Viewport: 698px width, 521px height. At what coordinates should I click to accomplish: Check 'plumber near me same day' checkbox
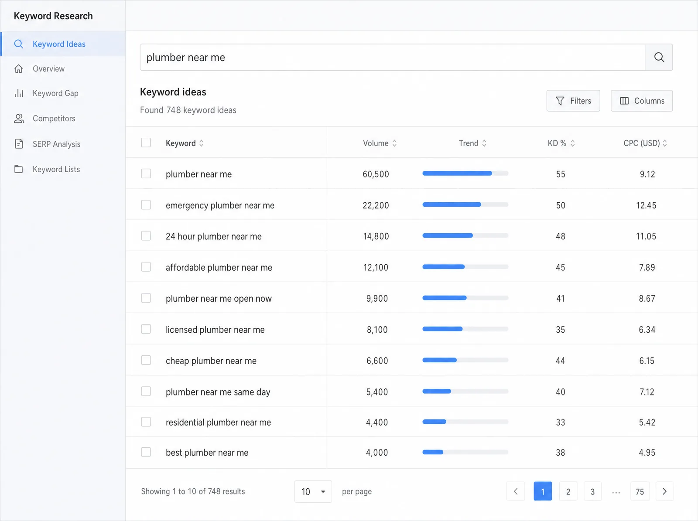[x=146, y=391]
